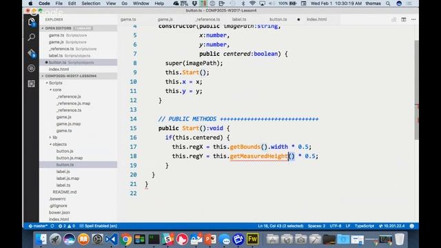The image size is (441, 248).
Task: Switch to the label.ts editor tab
Action: pos(239,19)
